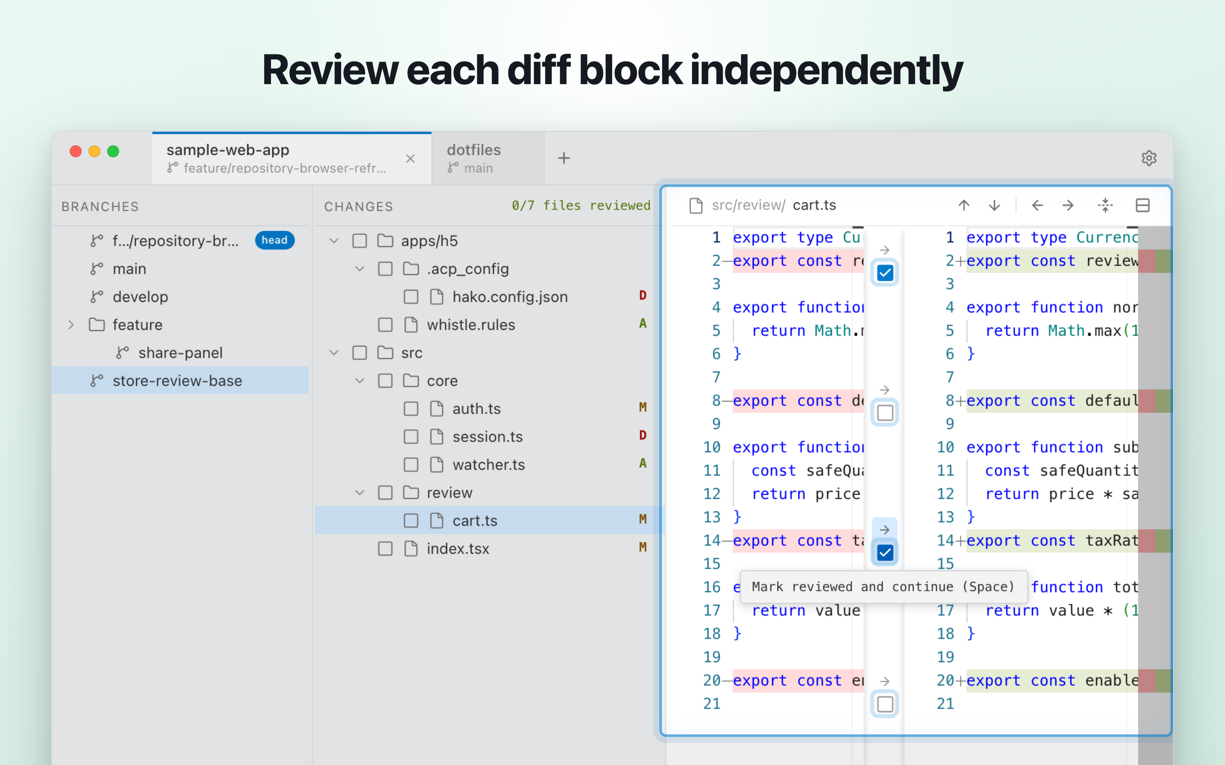Switch to the sample-web-app tab
The height and width of the screenshot is (765, 1225).
(x=291, y=159)
